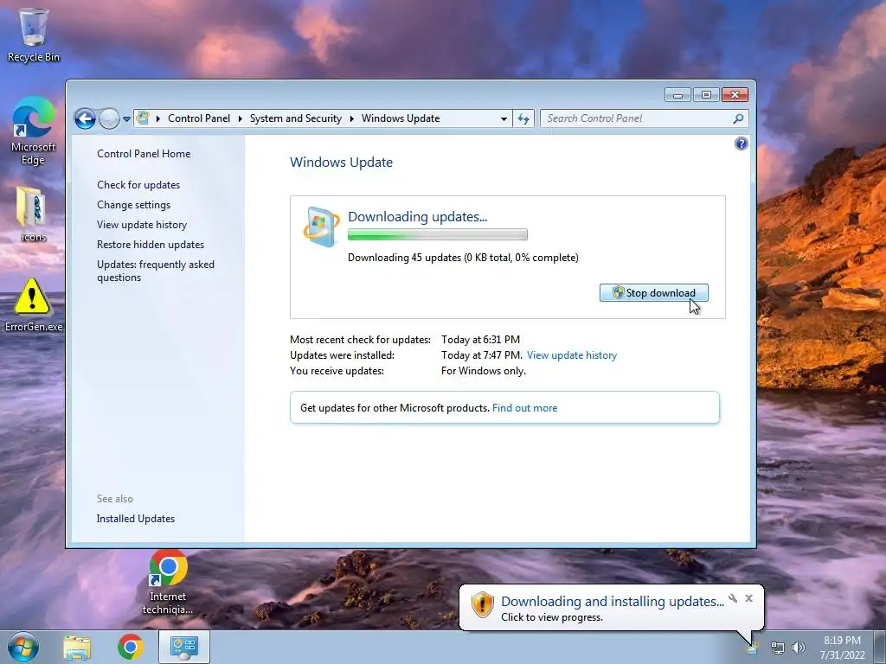Click the download progress bar

tap(437, 234)
